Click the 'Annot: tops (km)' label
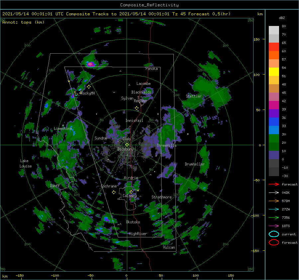Image resolution: width=299 pixels, height=280 pixels. click(x=23, y=22)
